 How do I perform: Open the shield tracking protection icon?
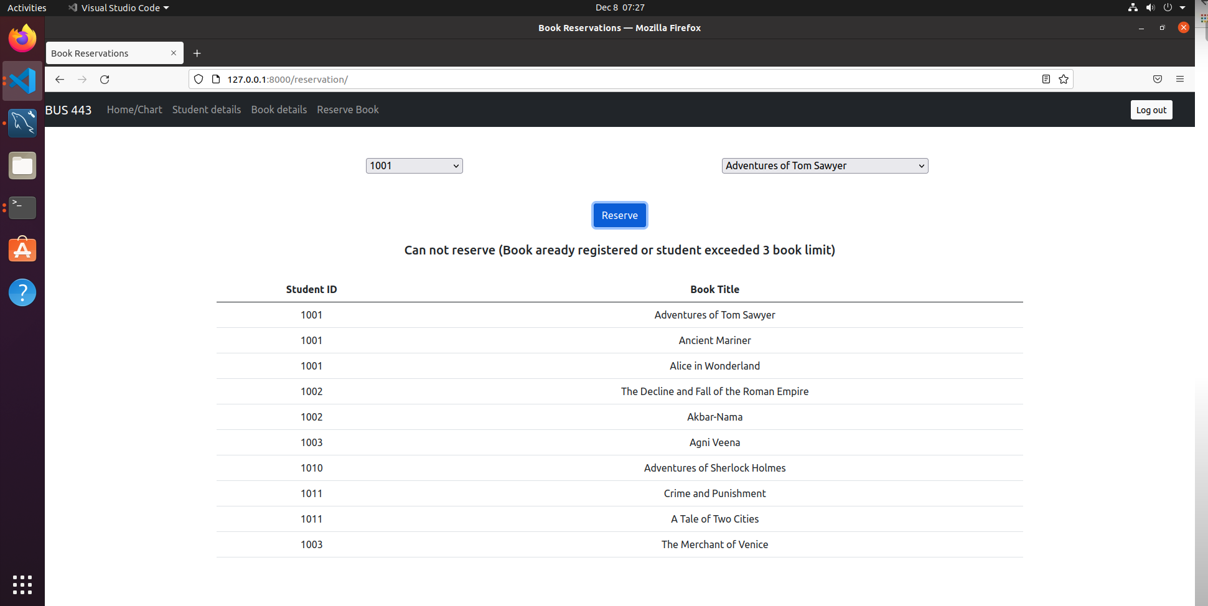click(199, 79)
